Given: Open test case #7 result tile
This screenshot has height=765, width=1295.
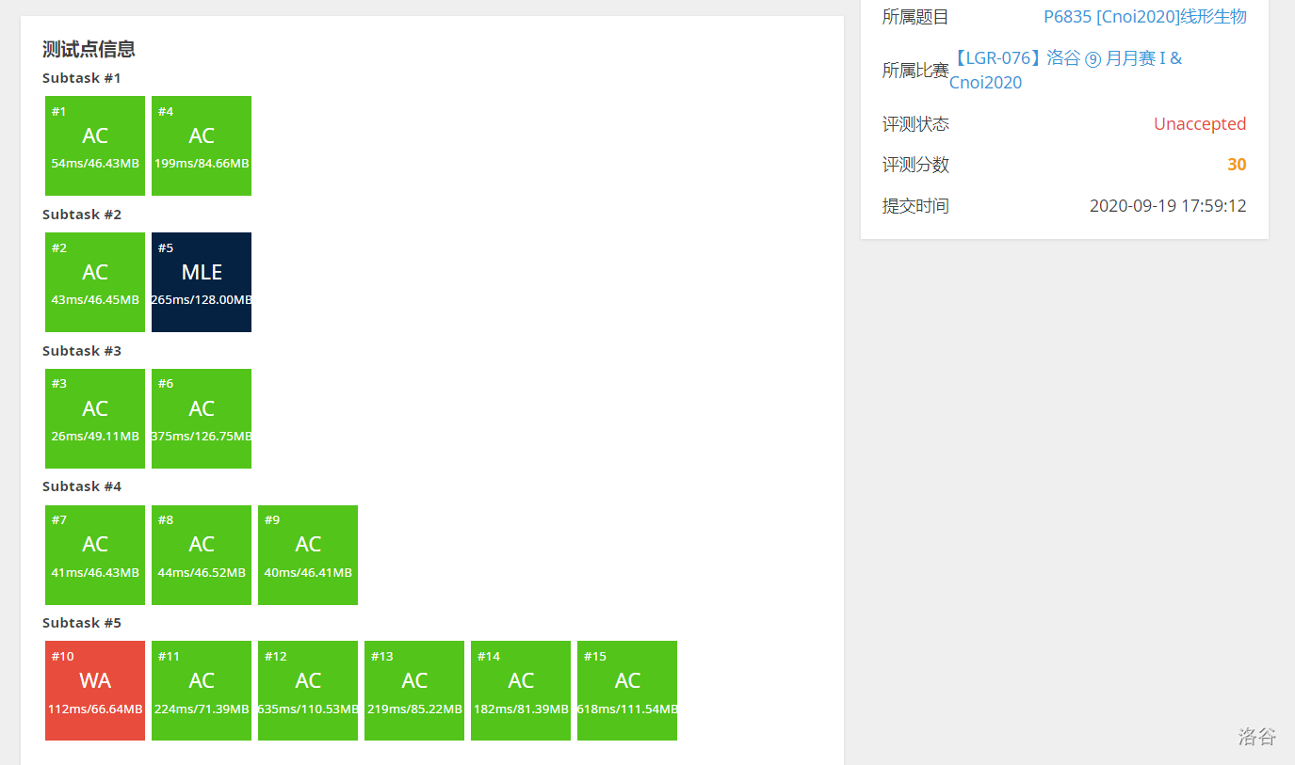Looking at the screenshot, I should tap(95, 555).
